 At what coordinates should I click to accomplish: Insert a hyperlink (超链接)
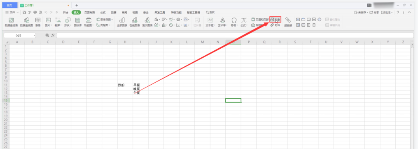pyautogui.click(x=287, y=22)
